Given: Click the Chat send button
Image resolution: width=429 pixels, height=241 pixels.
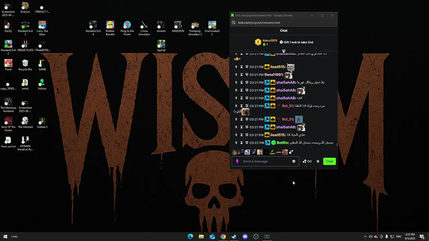Looking at the screenshot, I should point(329,161).
